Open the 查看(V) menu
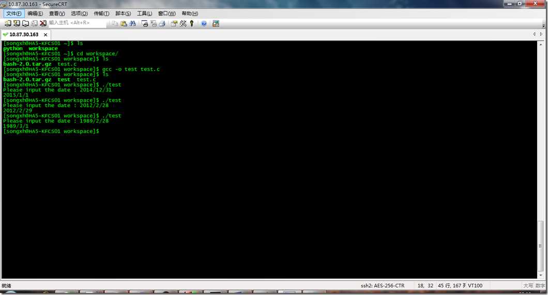Viewport: 548px width, 295px height. click(x=57, y=13)
